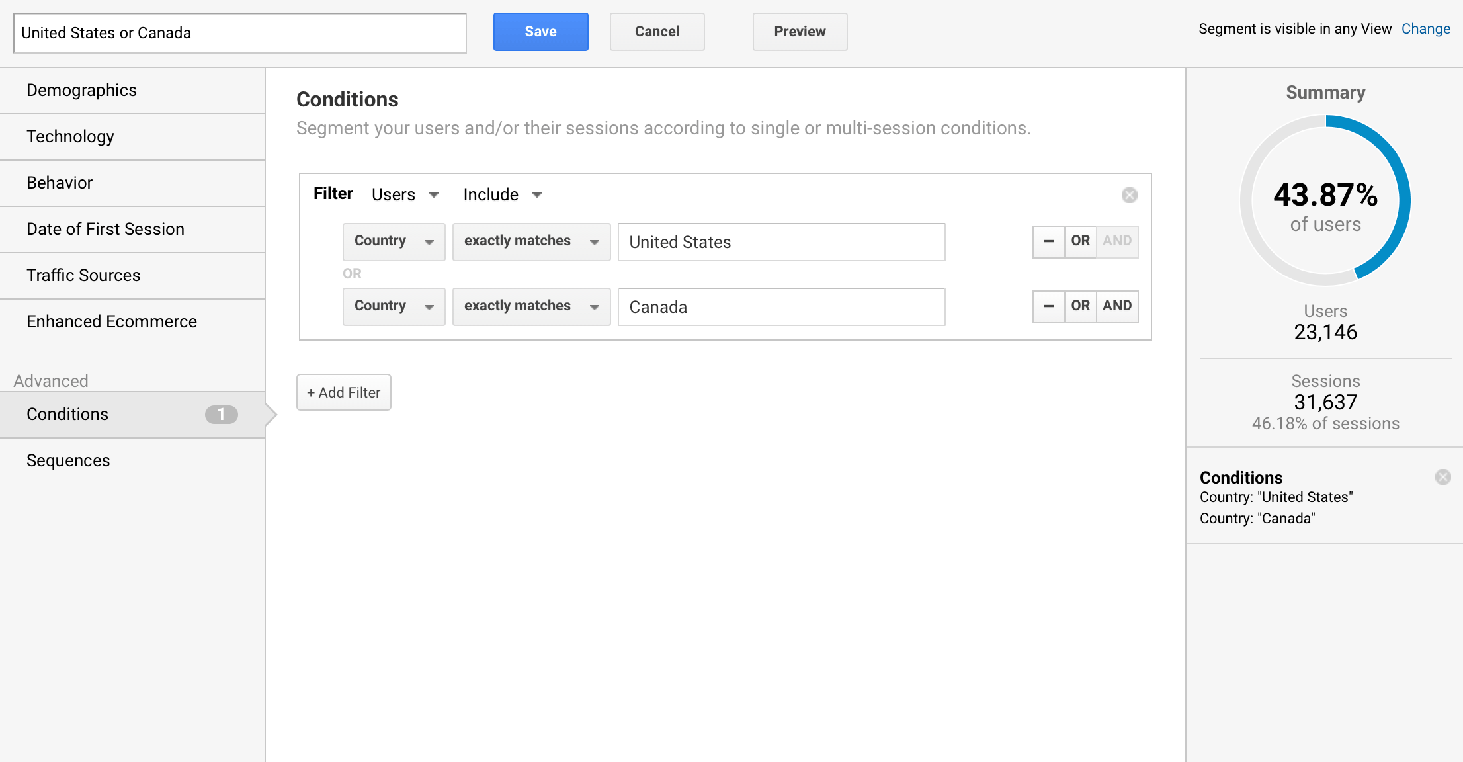Select the OR toggle on the United States row
The image size is (1463, 762).
[1080, 241]
